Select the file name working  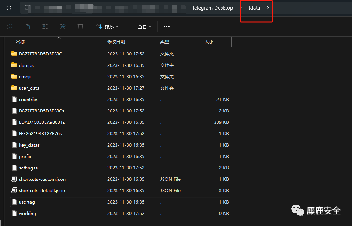point(27,214)
